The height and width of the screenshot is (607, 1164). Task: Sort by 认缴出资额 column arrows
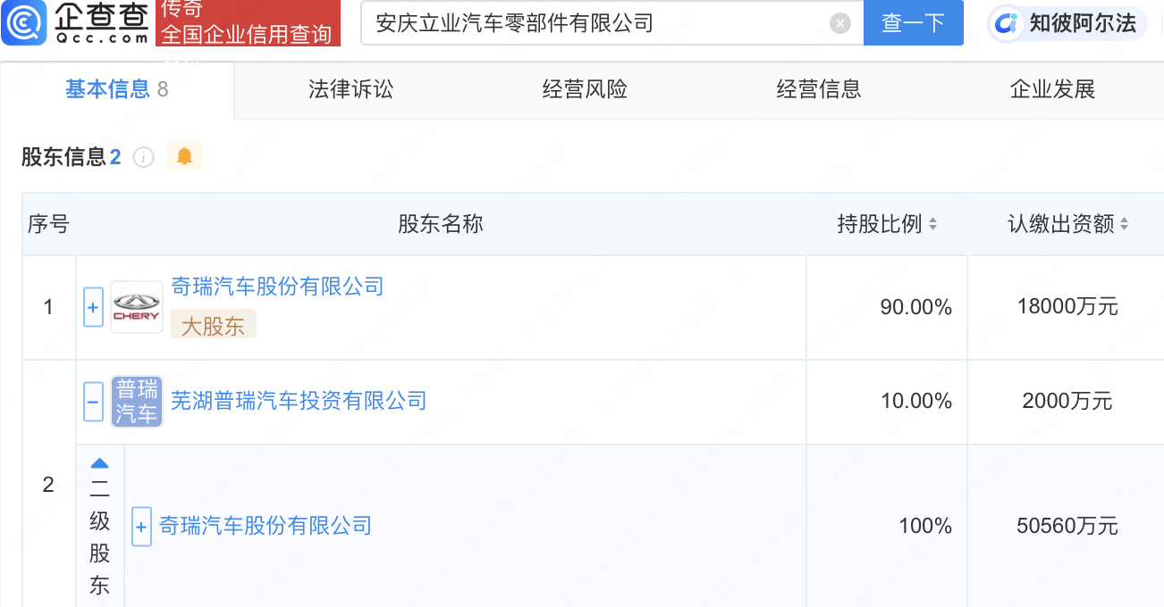(1125, 224)
